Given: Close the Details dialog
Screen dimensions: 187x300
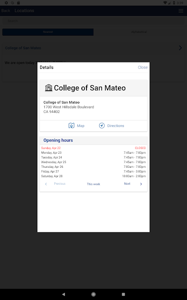Looking at the screenshot, I should (x=143, y=67).
